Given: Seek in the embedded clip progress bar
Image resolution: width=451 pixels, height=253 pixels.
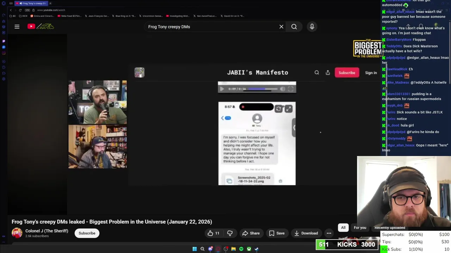Looking at the screenshot, I should [x=263, y=89].
